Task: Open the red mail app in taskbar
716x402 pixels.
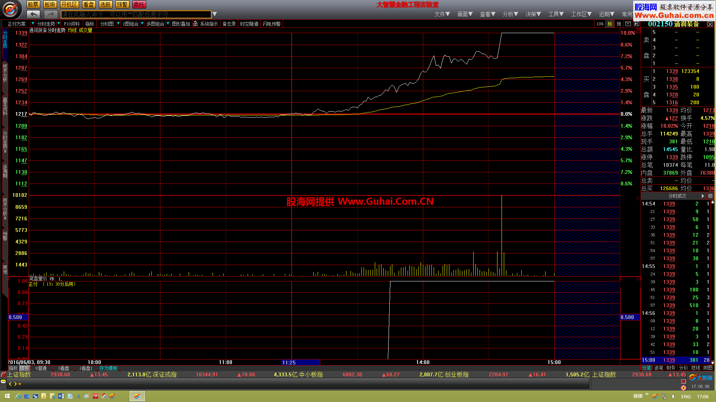Action: click(95, 396)
